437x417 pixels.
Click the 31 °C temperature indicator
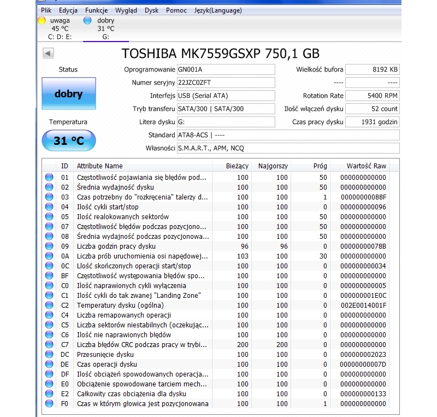[x=69, y=140]
